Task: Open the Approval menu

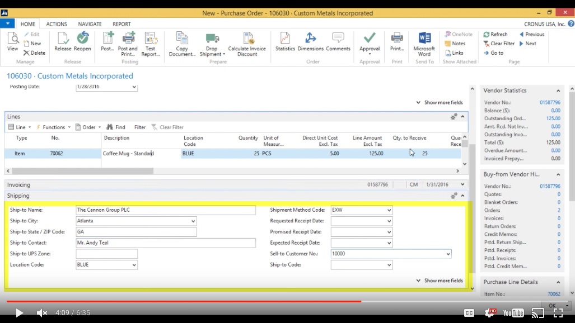Action: 370,44
